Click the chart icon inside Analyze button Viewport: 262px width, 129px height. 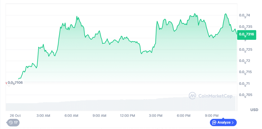pyautogui.click(x=214, y=122)
